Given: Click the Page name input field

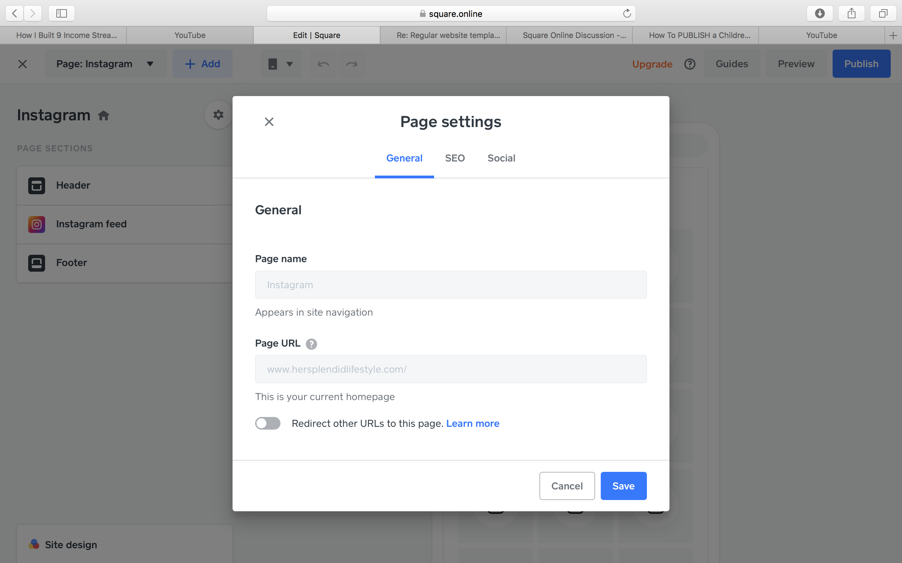Looking at the screenshot, I should click(x=451, y=285).
